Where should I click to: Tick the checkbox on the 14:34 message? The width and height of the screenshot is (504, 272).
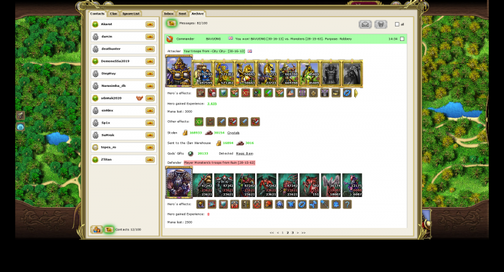pyautogui.click(x=403, y=38)
